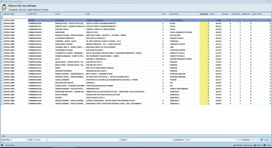Click the Giacenza column header
The width and height of the screenshot is (272, 148).
tap(226, 14)
